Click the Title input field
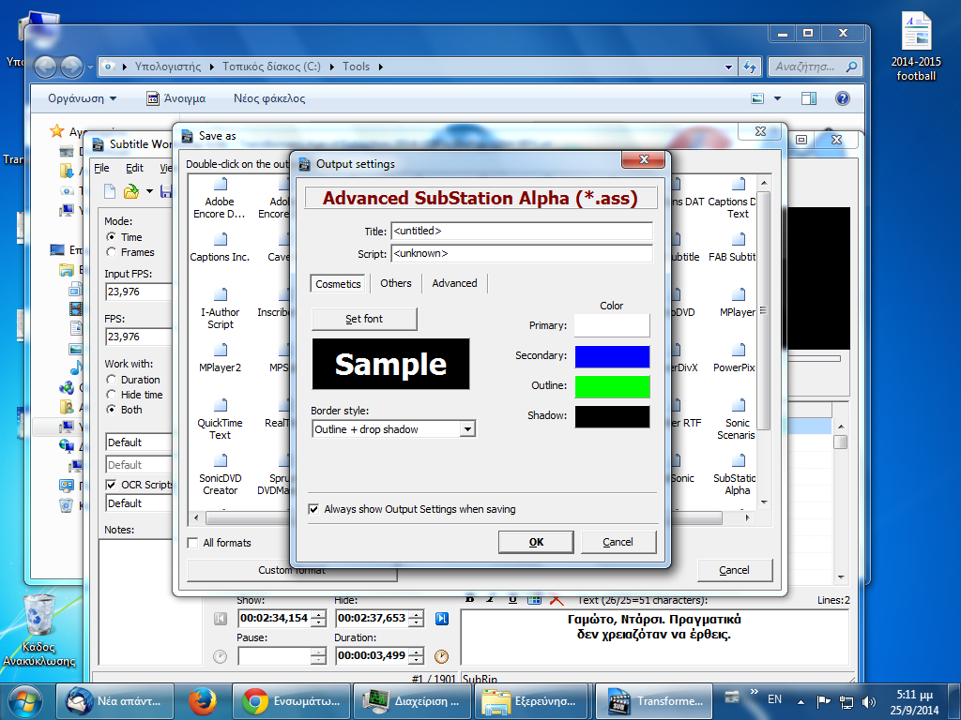The height and width of the screenshot is (720, 961). pyautogui.click(x=522, y=232)
